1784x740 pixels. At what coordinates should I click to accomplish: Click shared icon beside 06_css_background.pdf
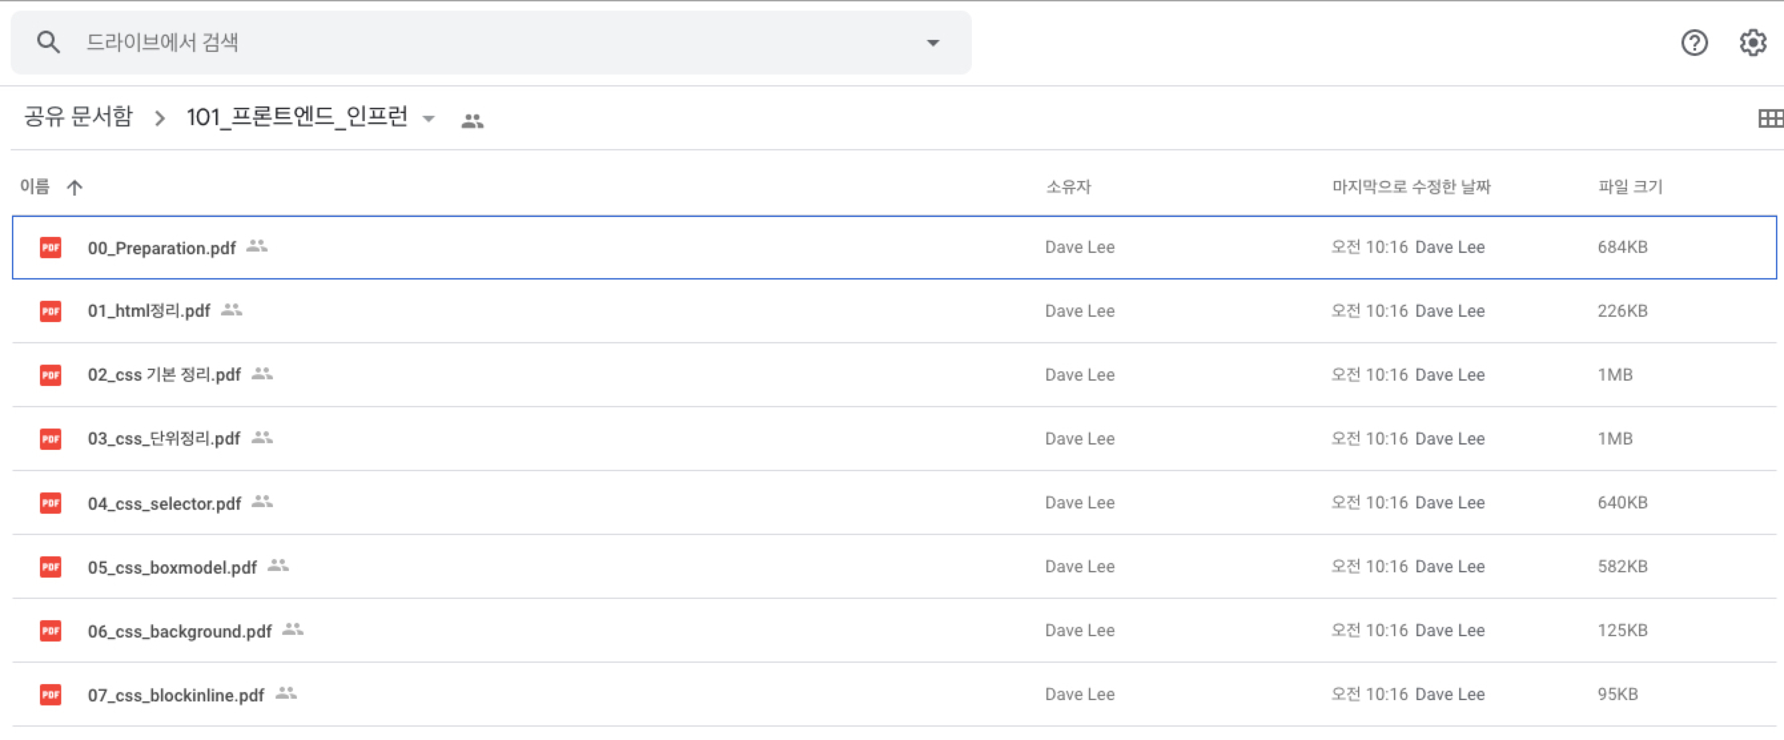coord(293,630)
